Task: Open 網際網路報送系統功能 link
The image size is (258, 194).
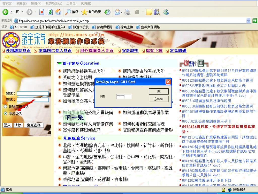Action: tap(84, 71)
